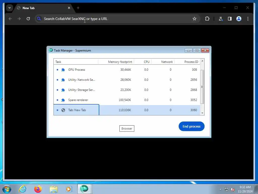Select the New Tab tab label
The width and height of the screenshot is (258, 194).
[x=28, y=8]
